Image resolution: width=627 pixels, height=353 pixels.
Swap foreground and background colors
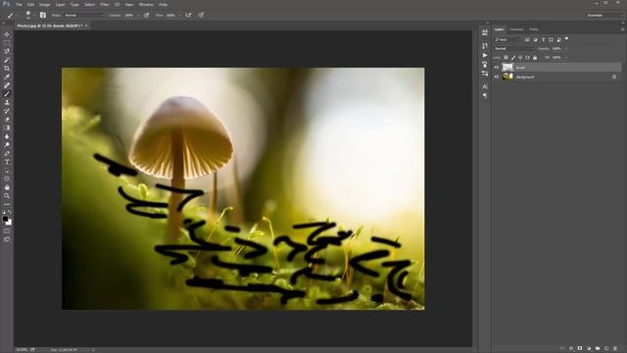[x=10, y=213]
